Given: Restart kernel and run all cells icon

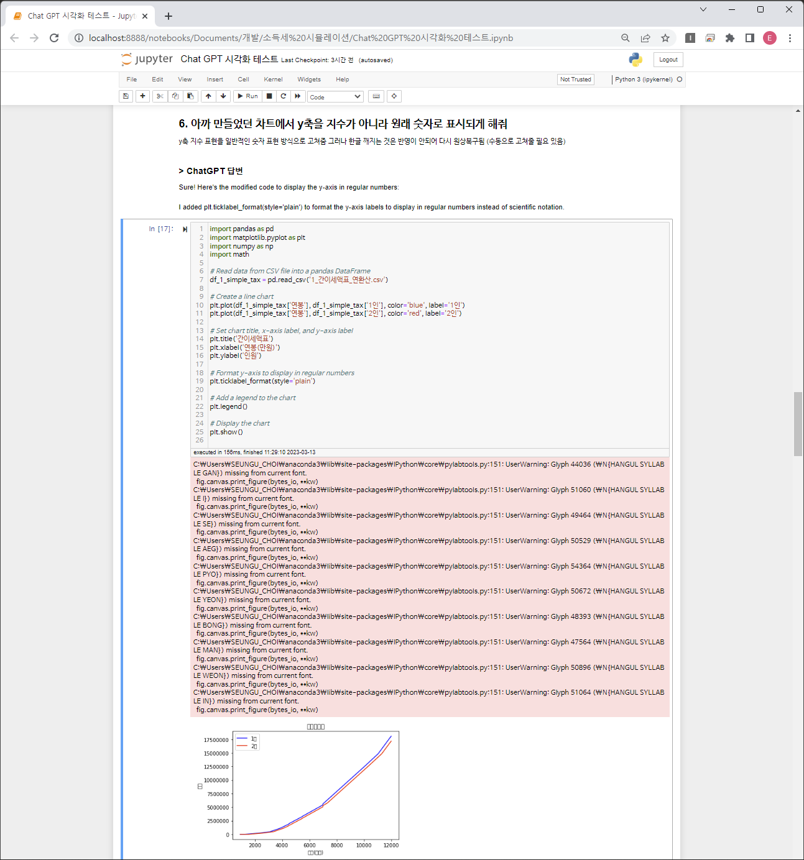Looking at the screenshot, I should click(298, 96).
